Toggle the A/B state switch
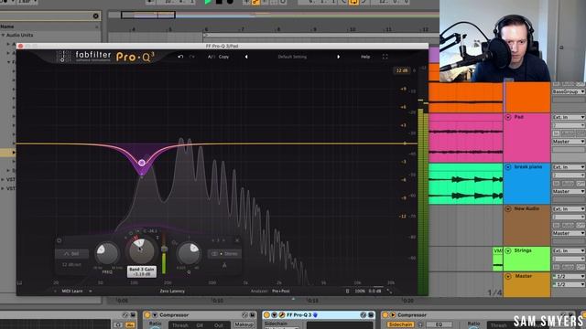Image resolution: width=586 pixels, height=329 pixels. [x=212, y=57]
